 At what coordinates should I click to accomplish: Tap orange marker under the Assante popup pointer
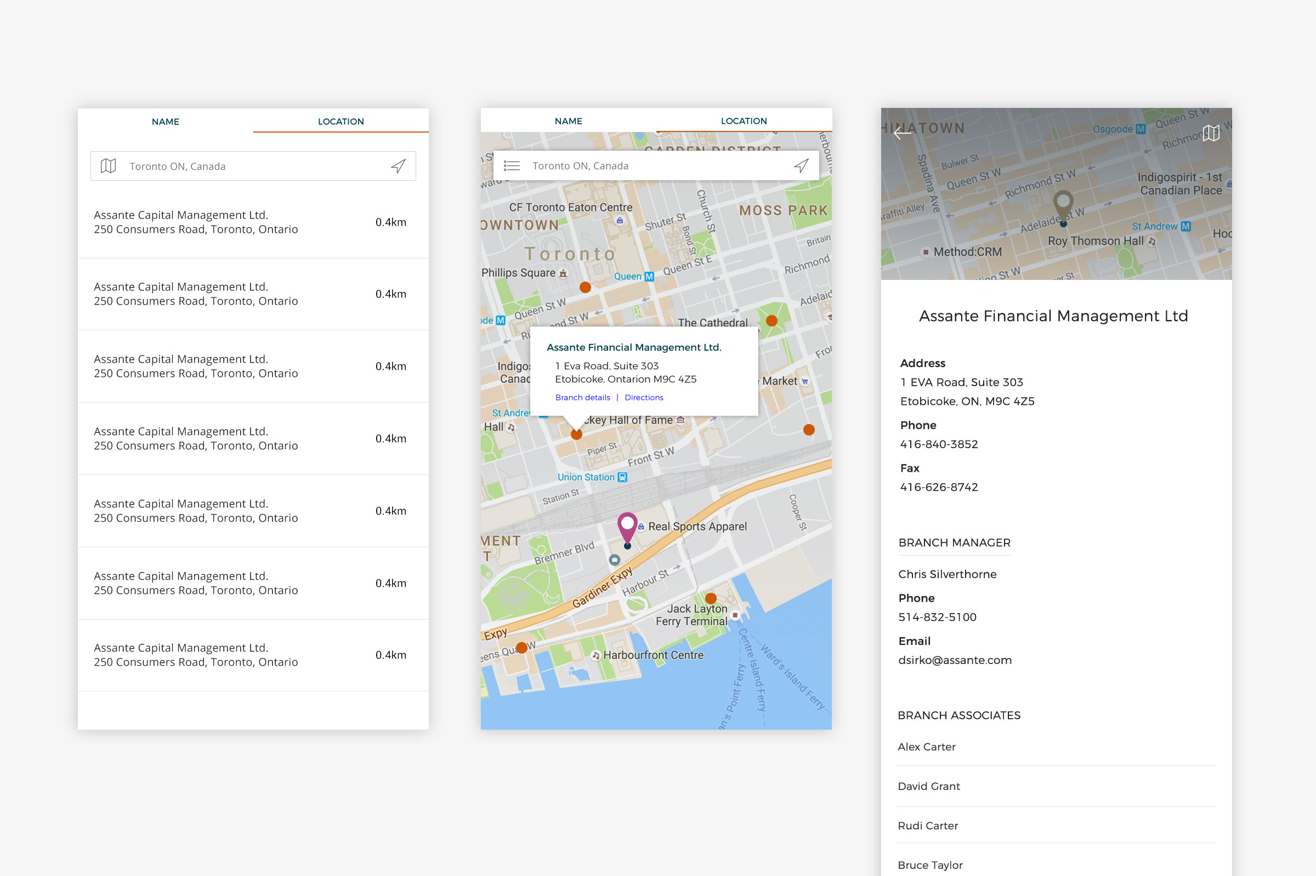tap(576, 434)
